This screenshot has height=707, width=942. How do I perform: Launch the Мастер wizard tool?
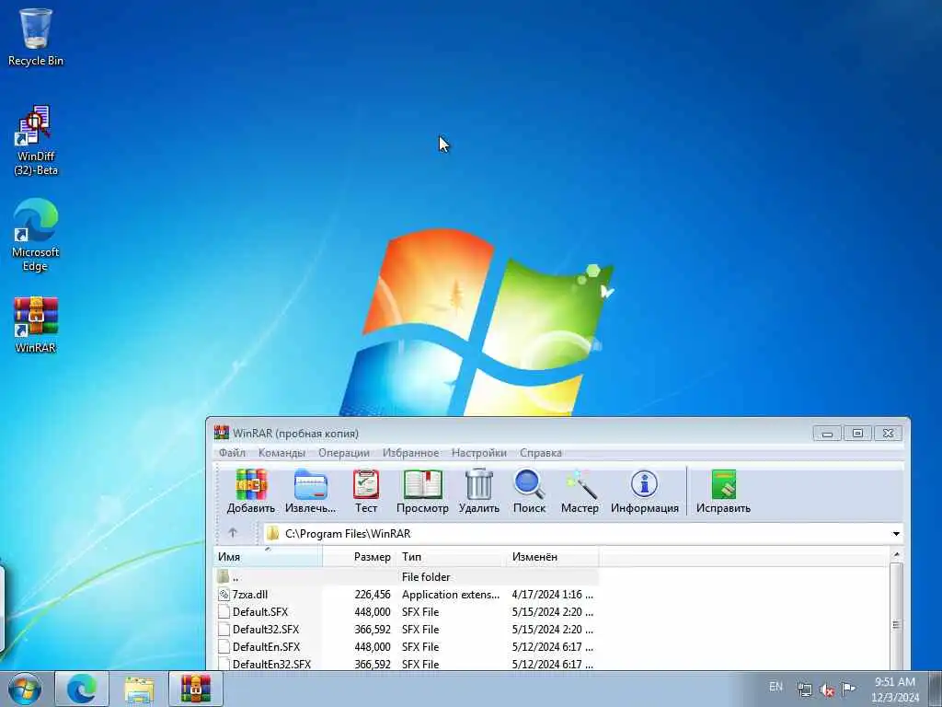click(580, 492)
